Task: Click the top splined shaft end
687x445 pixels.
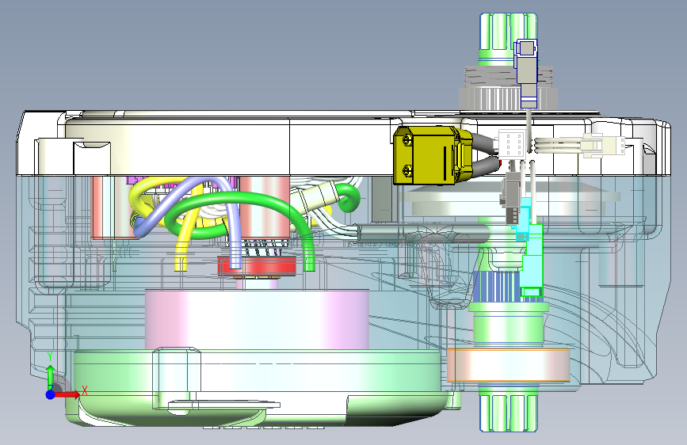Action: (496, 31)
